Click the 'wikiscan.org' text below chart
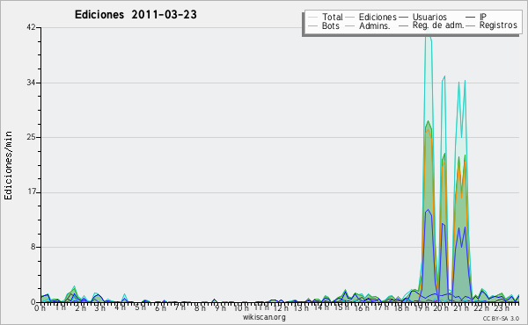 264,317
